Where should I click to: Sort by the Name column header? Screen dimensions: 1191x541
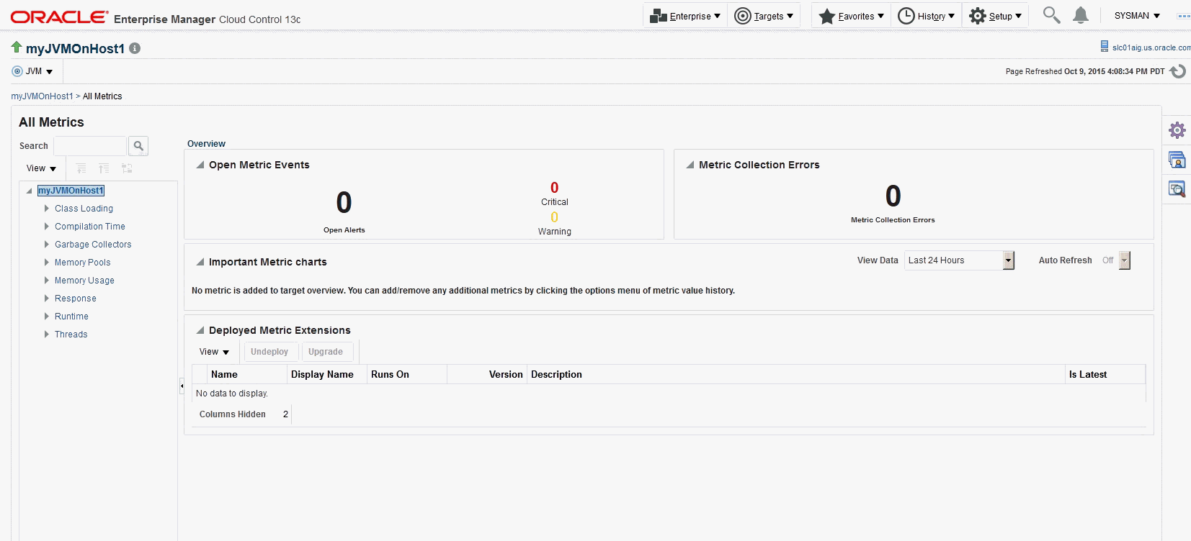[247, 374]
